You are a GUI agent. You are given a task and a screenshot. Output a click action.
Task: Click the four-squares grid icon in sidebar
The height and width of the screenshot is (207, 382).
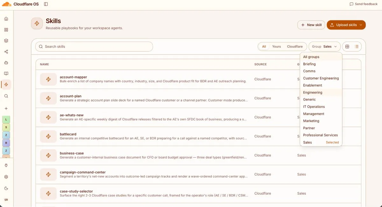6,30
